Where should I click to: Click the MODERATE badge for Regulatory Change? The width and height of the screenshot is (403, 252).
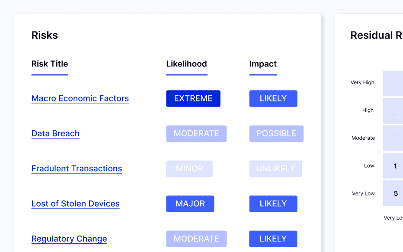pyautogui.click(x=196, y=239)
